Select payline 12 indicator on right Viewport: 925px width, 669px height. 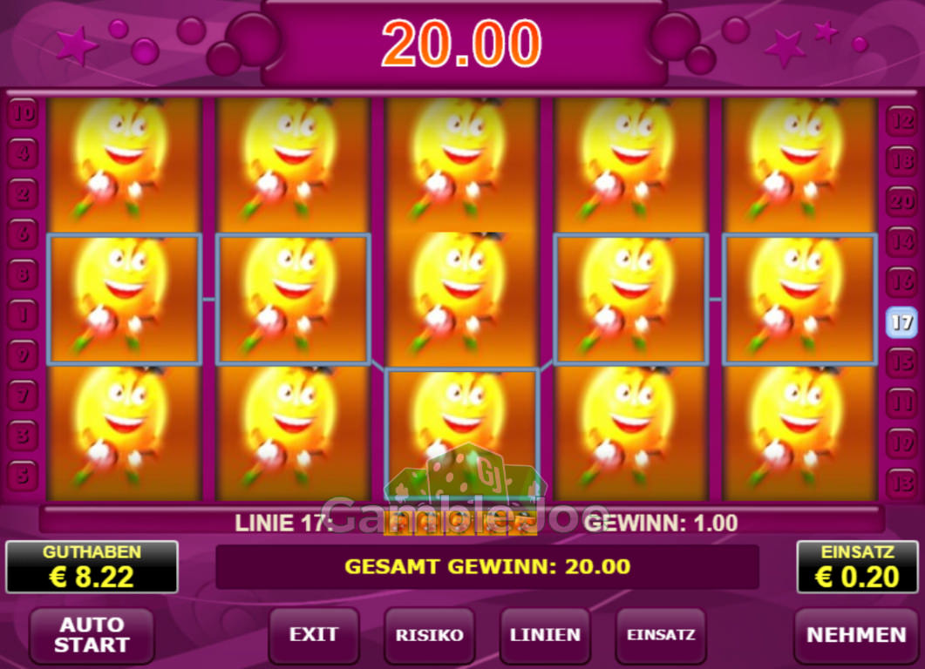tap(901, 121)
